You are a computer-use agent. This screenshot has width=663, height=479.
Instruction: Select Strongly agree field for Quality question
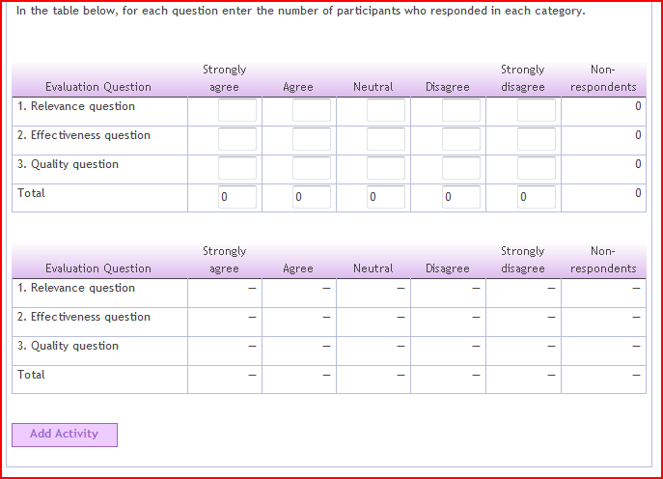point(237,168)
